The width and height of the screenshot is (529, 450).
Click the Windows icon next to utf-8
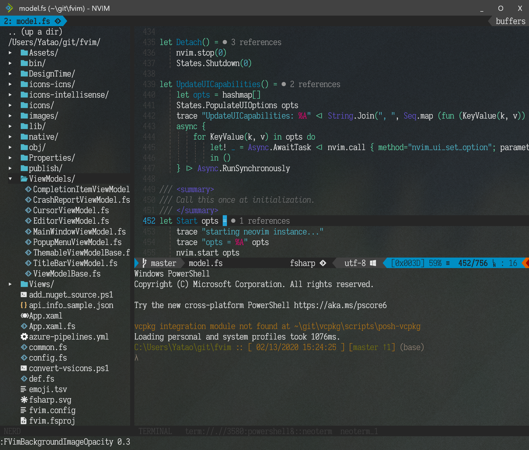[x=373, y=263]
